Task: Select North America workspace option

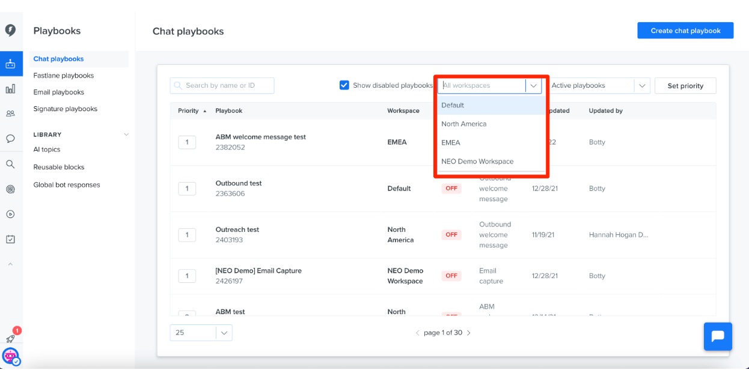Action: [491, 124]
